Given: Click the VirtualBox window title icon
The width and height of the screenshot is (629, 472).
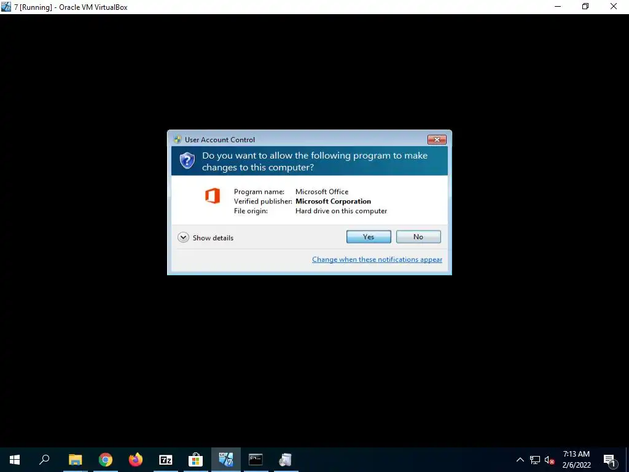Looking at the screenshot, I should [x=6, y=6].
